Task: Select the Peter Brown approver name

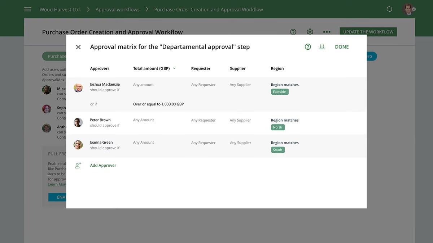Action: pyautogui.click(x=100, y=120)
